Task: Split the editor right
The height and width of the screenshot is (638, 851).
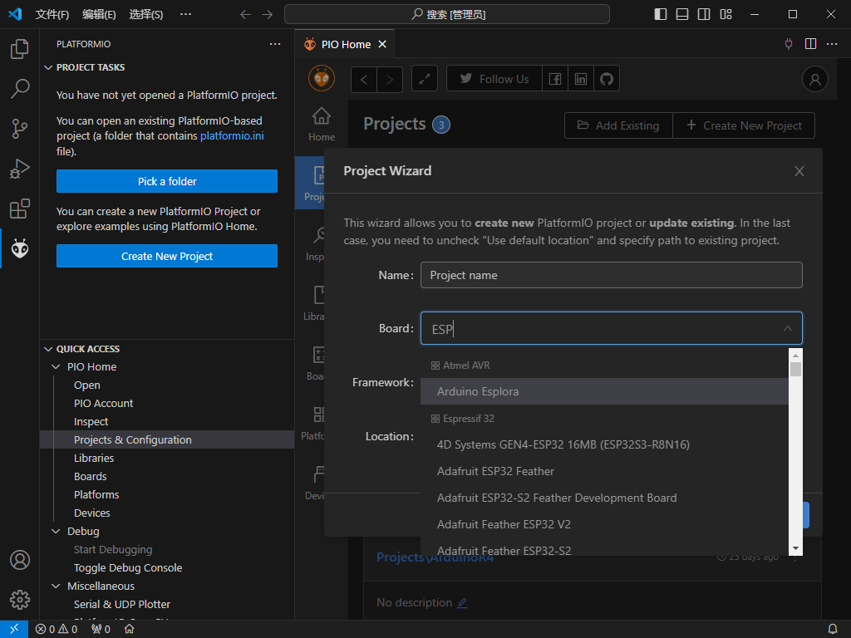Action: (810, 44)
